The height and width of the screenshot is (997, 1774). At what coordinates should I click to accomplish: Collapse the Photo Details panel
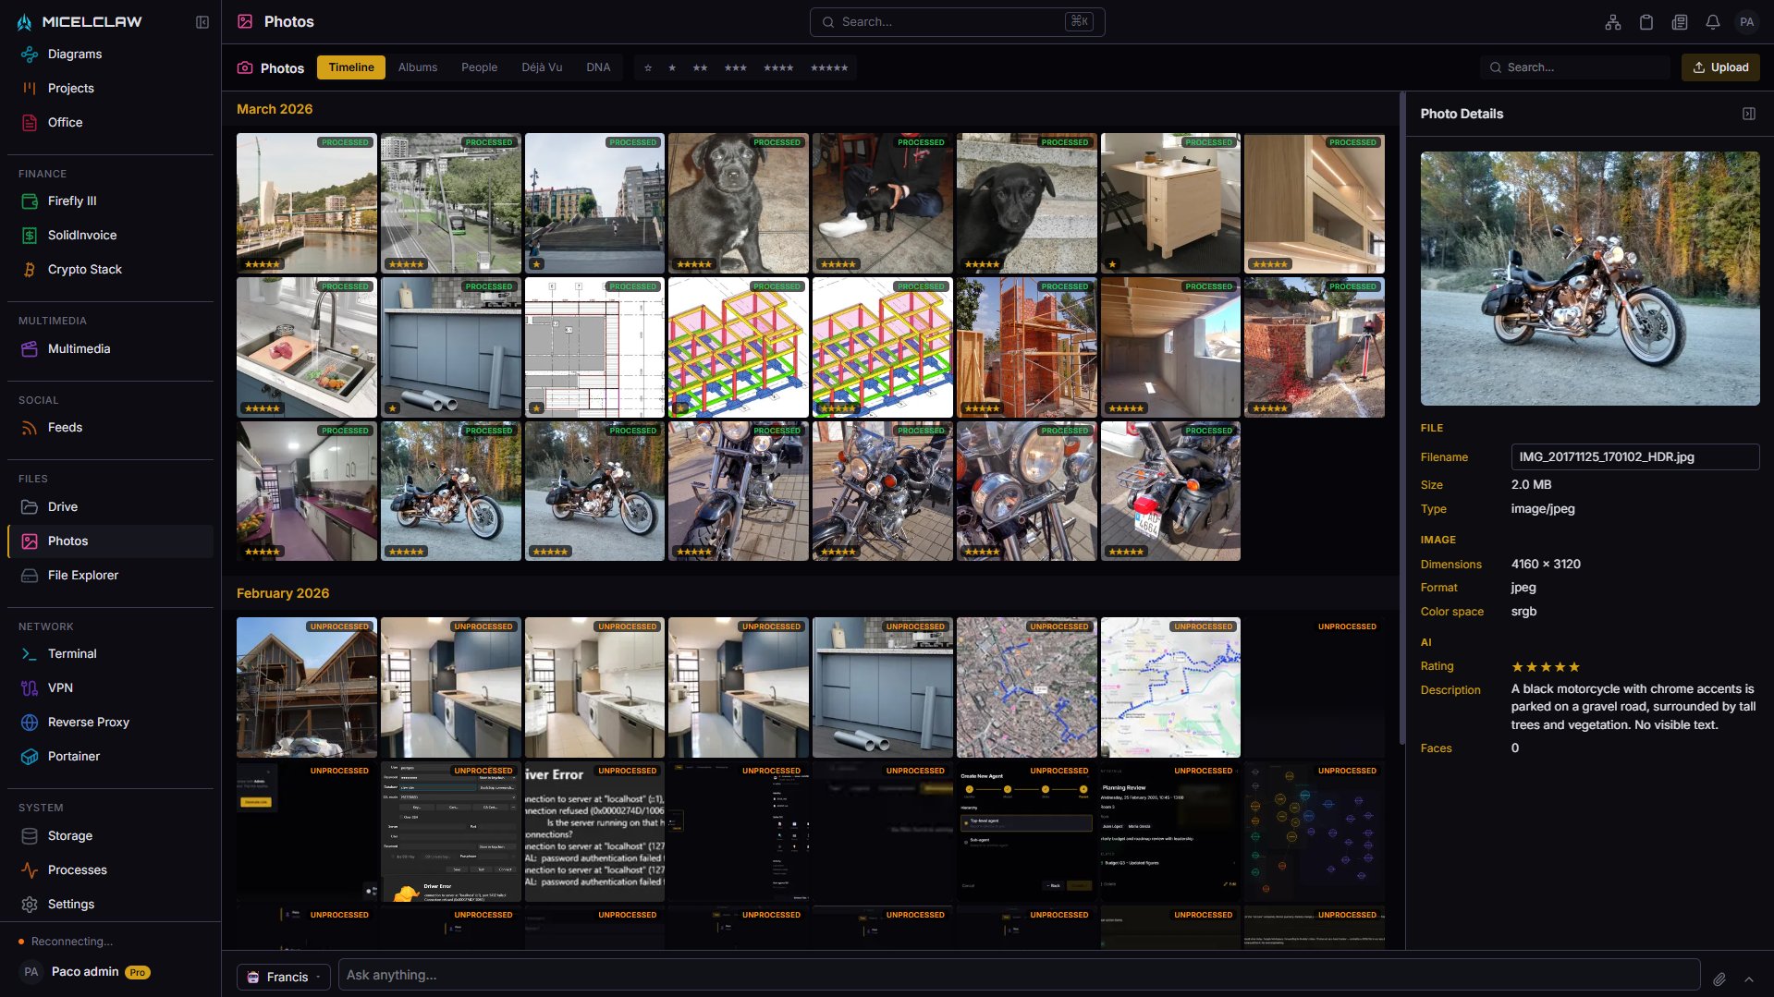[1749, 114]
